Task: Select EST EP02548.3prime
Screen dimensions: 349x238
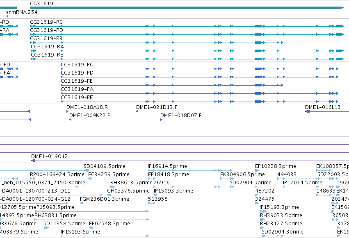Action: (109, 224)
